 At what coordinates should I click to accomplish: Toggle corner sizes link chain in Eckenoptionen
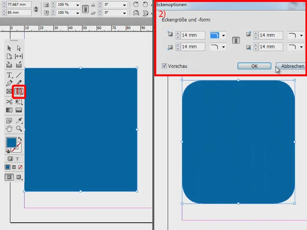[x=236, y=41]
